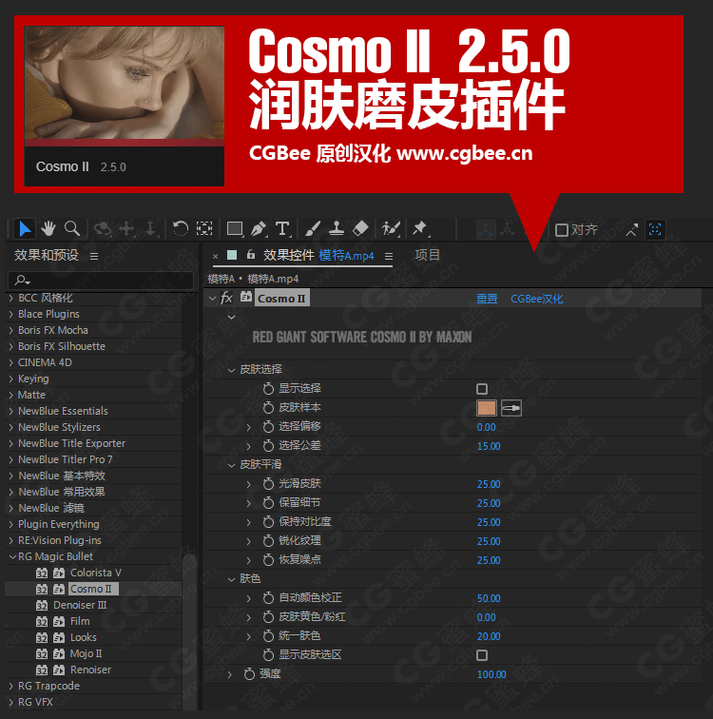Enable the 对齐 snapping checkbox
The height and width of the screenshot is (719, 713).
coord(561,230)
